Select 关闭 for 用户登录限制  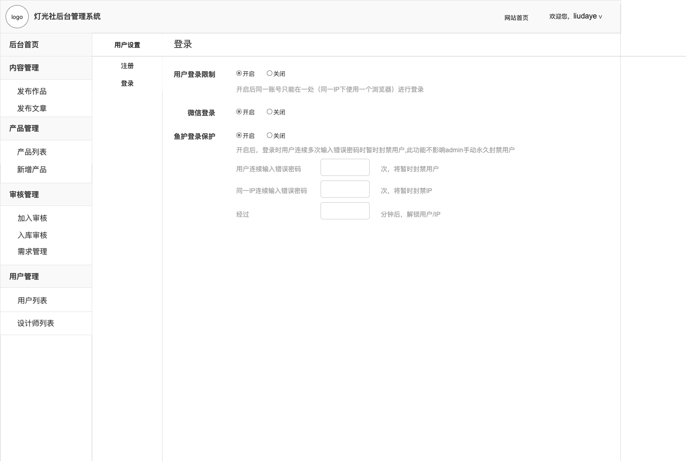[270, 73]
